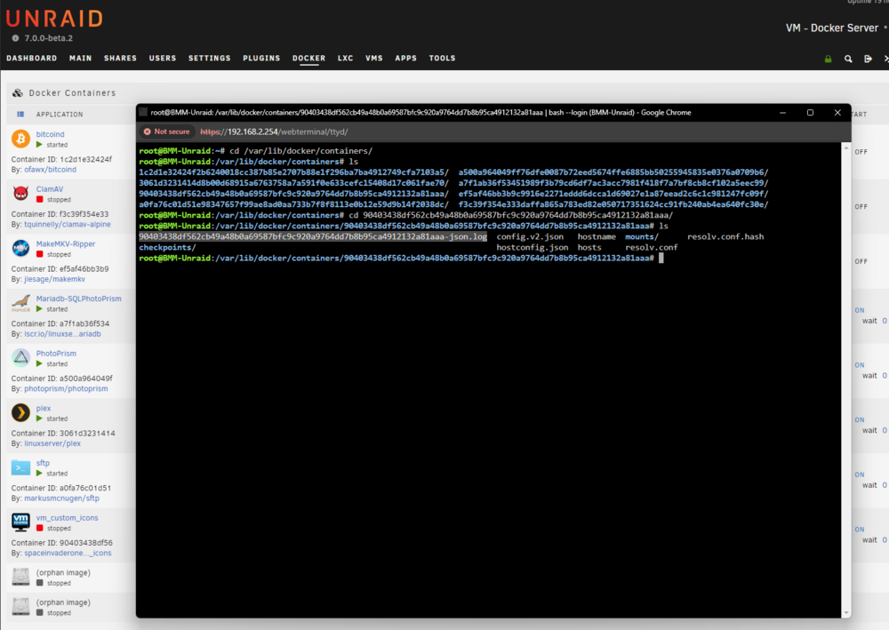Open the search magnifier in header

coord(848,59)
